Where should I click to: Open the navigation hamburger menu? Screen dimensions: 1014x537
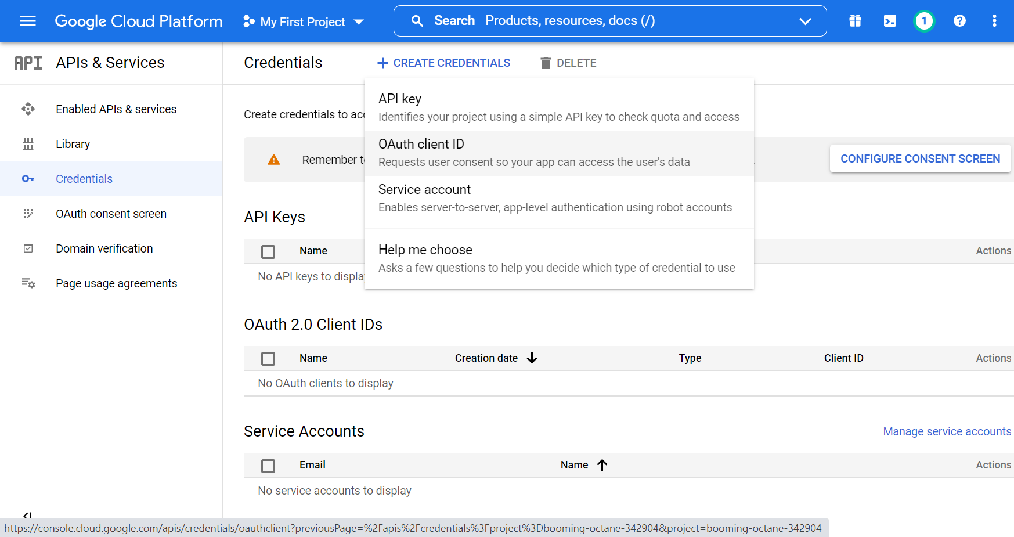tap(27, 21)
